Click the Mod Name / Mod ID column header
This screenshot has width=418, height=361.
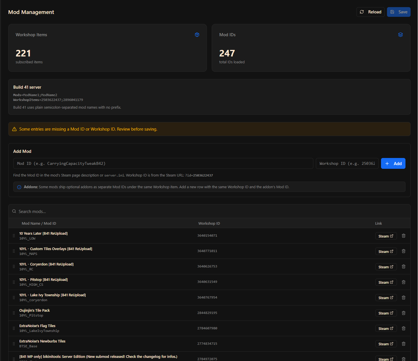click(x=39, y=224)
